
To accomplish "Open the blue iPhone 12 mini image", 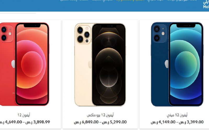I will click(x=177, y=64).
